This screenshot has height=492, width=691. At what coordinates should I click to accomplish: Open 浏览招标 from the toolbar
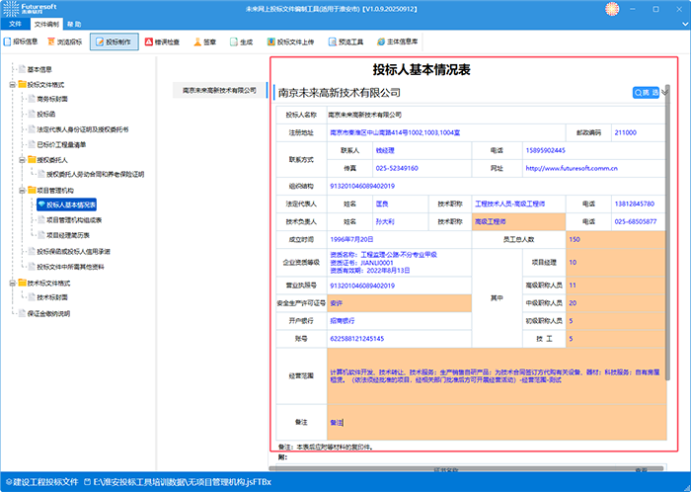[x=65, y=42]
